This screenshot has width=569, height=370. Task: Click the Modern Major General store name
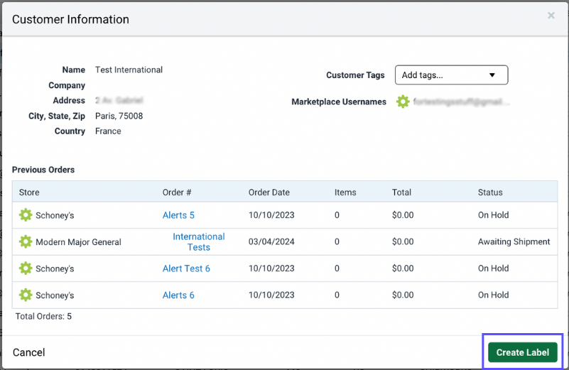78,242
